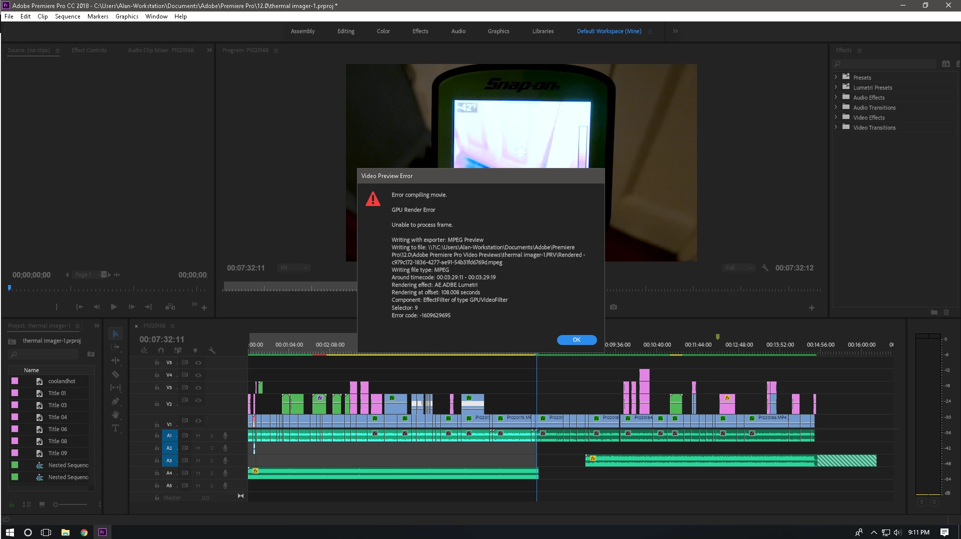Toggle V4 track output eye
This screenshot has width=961, height=539.
tap(198, 375)
